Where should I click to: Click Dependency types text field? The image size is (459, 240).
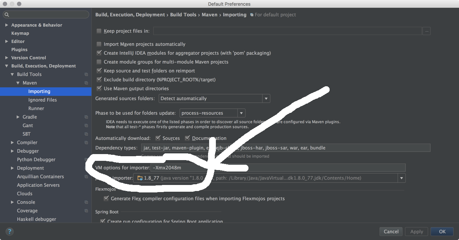click(286, 148)
